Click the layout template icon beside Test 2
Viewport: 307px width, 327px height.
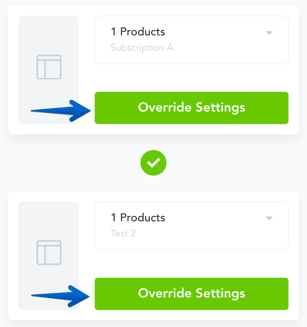tap(49, 253)
